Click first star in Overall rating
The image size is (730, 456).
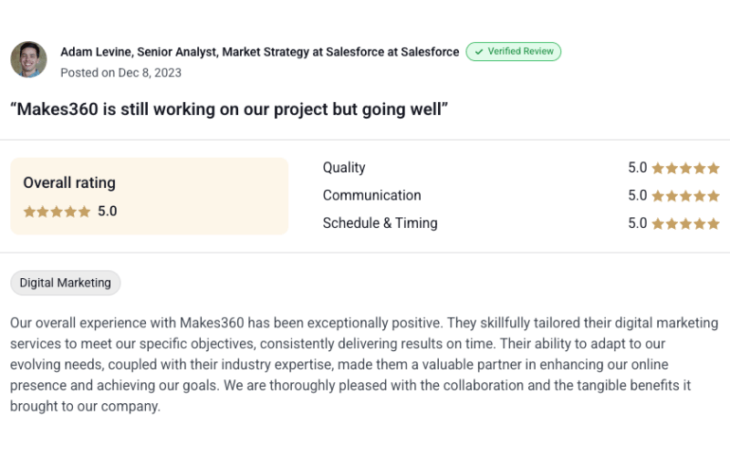click(x=29, y=212)
